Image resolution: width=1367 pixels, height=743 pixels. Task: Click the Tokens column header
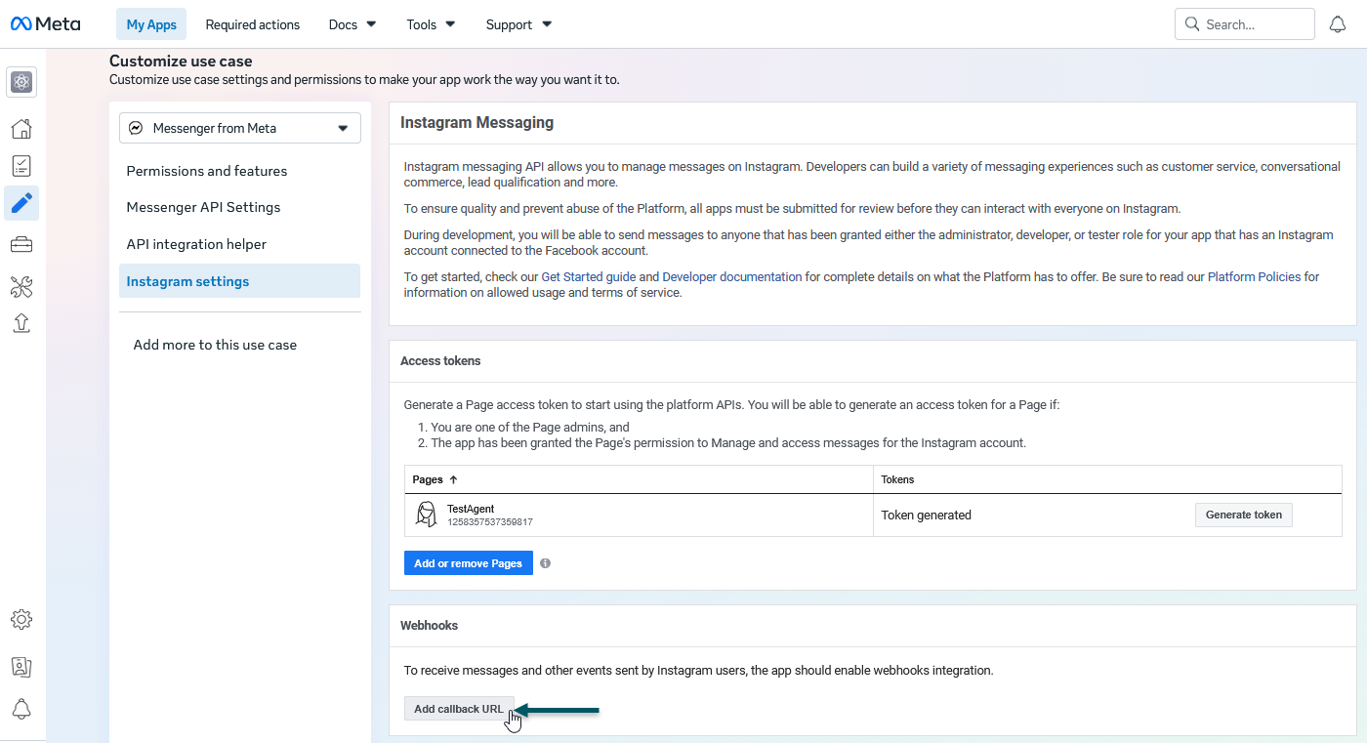(x=897, y=479)
